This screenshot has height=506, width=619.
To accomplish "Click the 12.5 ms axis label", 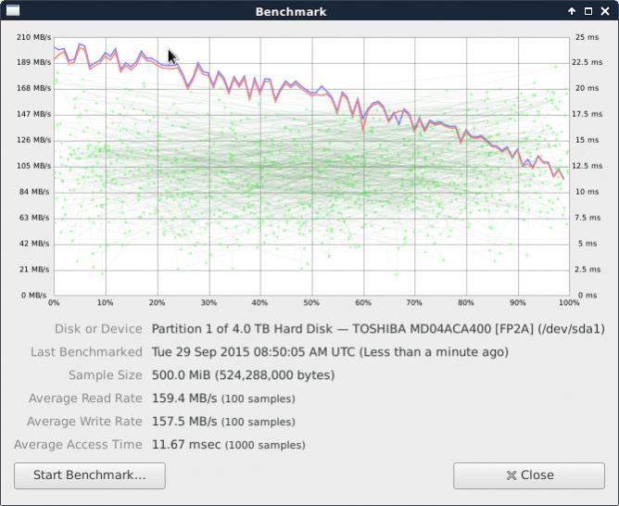I will click(587, 166).
